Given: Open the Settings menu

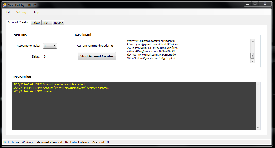Looking at the screenshot, I should click(22, 12).
